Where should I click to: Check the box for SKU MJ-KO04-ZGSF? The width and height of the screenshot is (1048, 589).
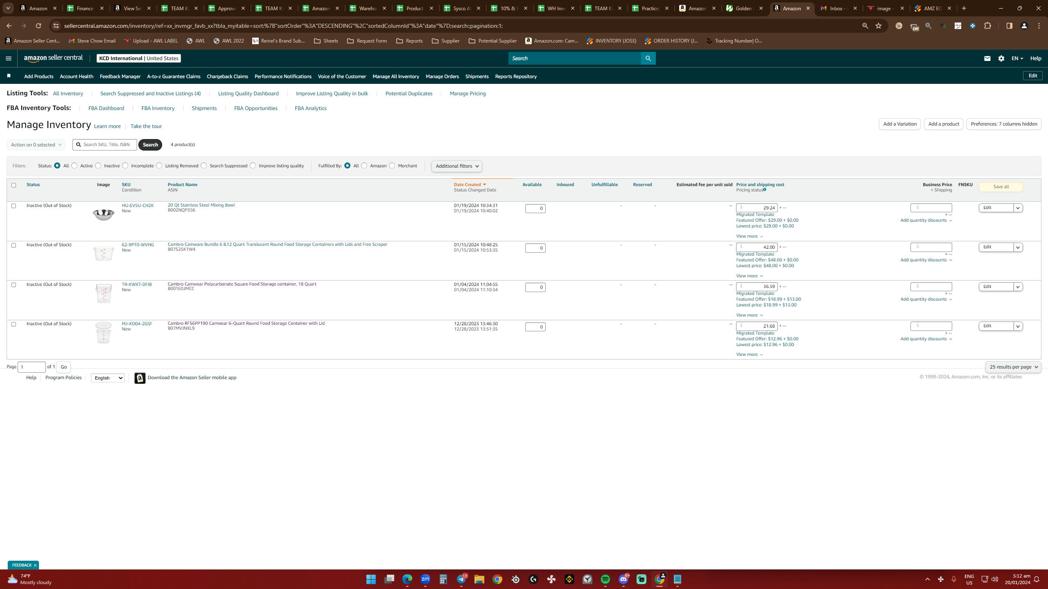14,324
